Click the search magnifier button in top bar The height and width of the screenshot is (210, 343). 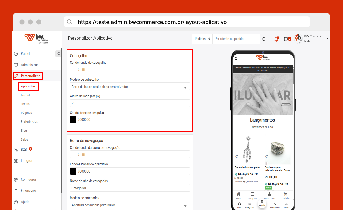click(x=264, y=39)
